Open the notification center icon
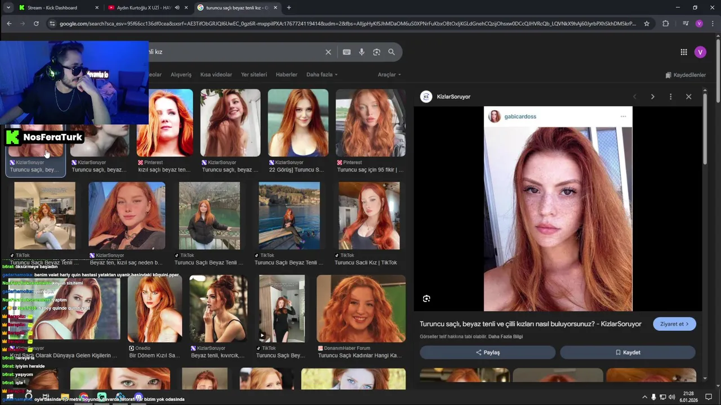Viewport: 721px width, 405px height. (x=709, y=397)
